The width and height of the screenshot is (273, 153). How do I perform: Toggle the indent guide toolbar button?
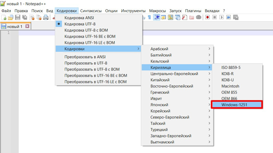point(156,18)
